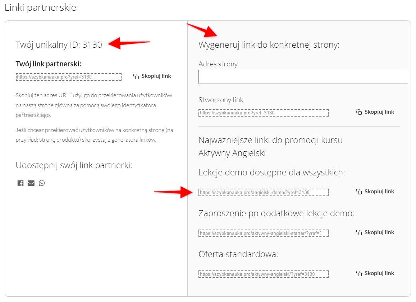Copy the Stworzony link generated URL
This screenshot has height=302, width=416.
(x=375, y=112)
